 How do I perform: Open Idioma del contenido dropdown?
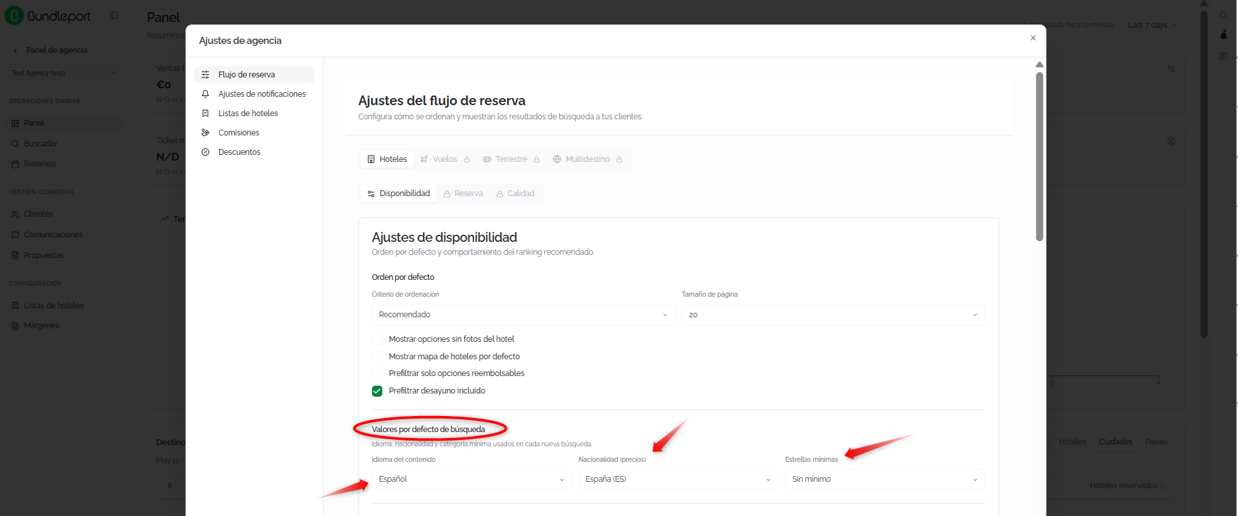coord(471,479)
